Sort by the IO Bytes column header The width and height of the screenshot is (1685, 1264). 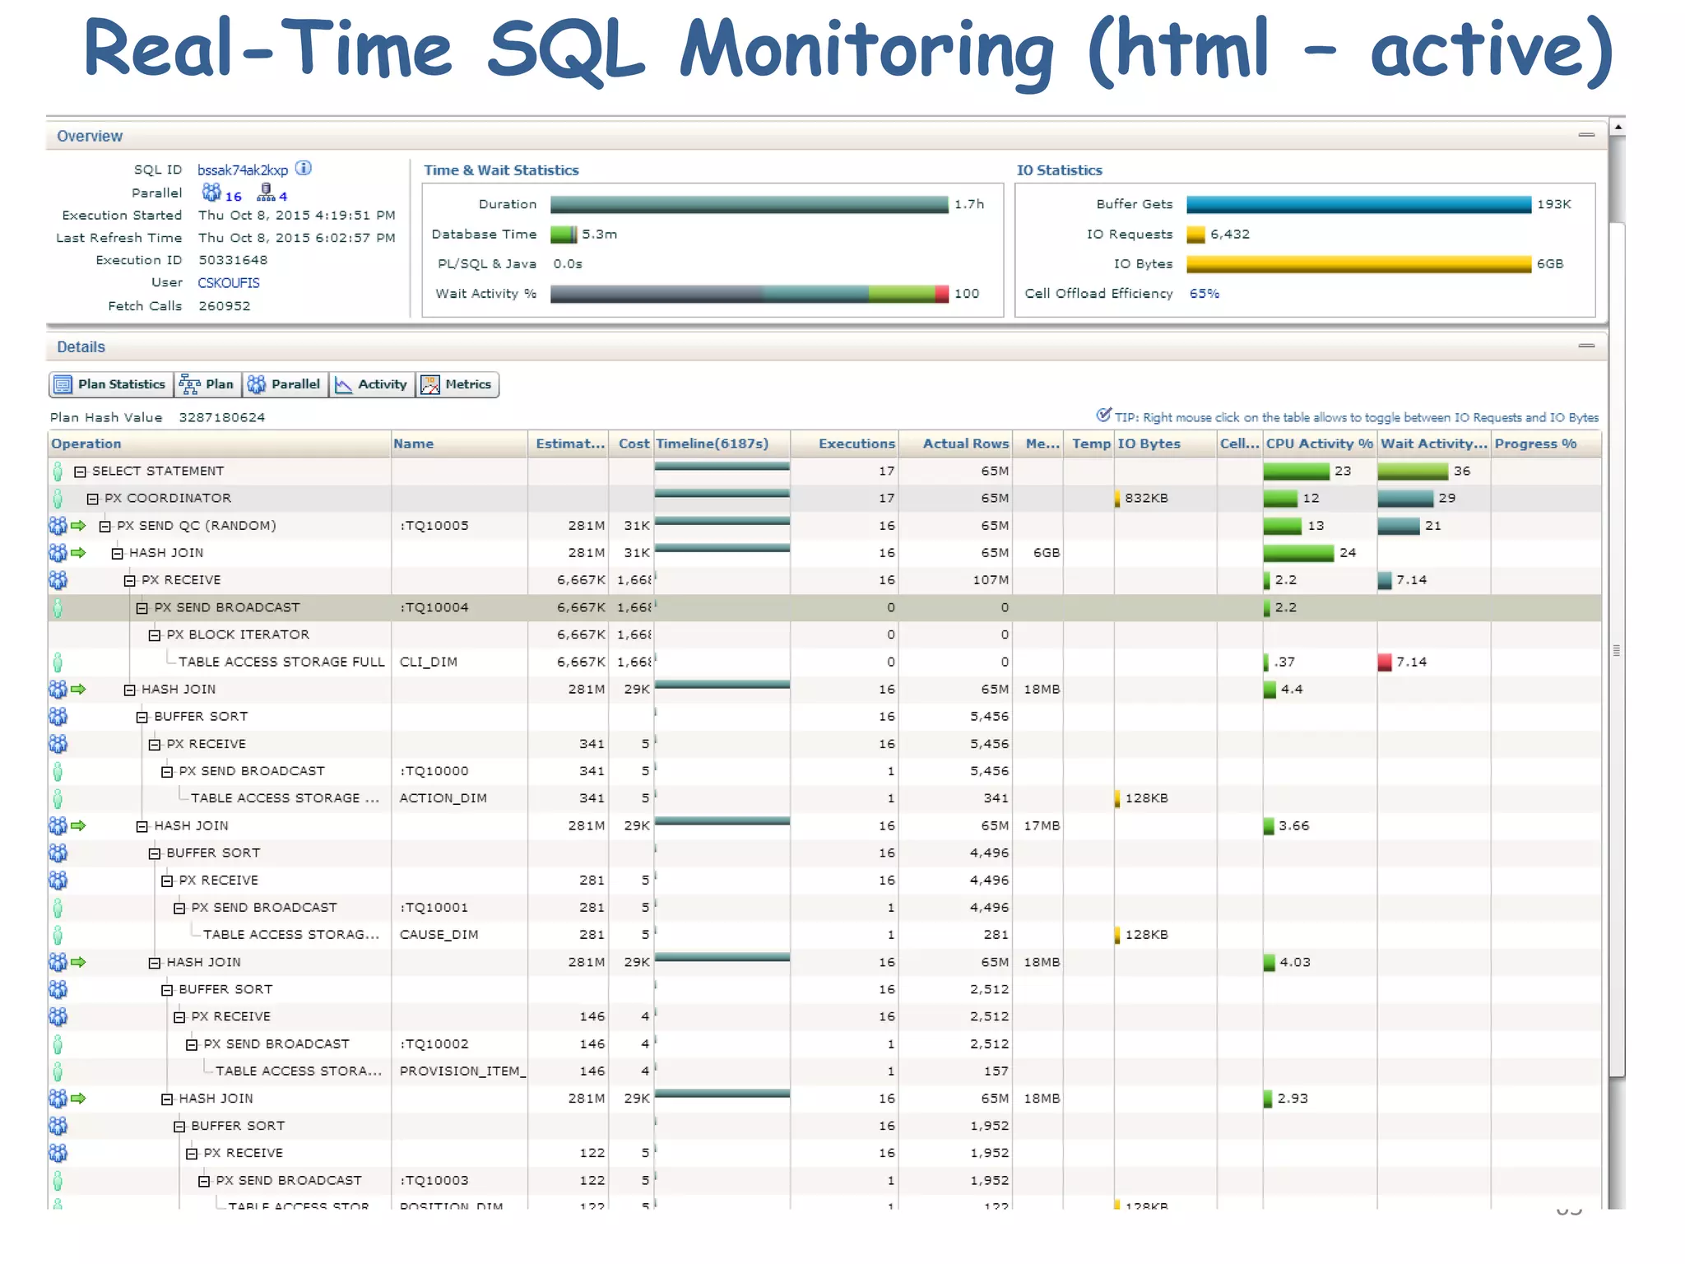pyautogui.click(x=1165, y=444)
